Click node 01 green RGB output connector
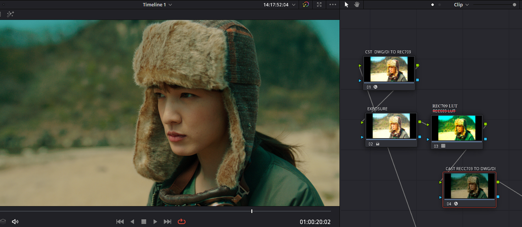Screen dimensions: 522x227 click(x=417, y=65)
